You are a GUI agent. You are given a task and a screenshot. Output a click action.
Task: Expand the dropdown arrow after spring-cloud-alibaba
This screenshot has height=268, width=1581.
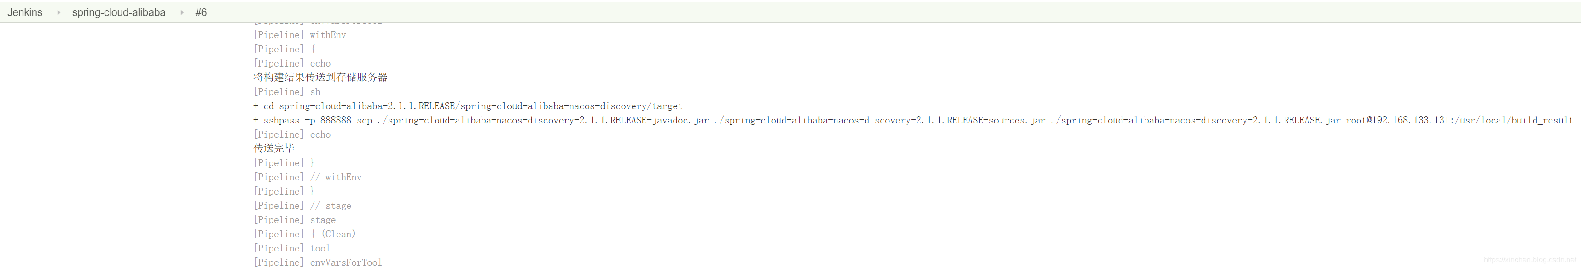182,12
